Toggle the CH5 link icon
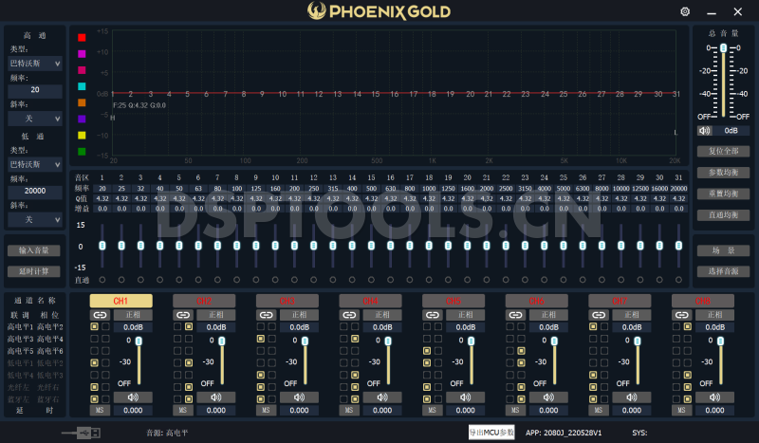The height and width of the screenshot is (443, 759). click(433, 315)
